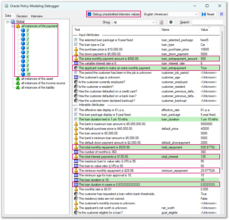The image size is (229, 220).
Task: Click the net_worth name cell
Action: click(168, 208)
